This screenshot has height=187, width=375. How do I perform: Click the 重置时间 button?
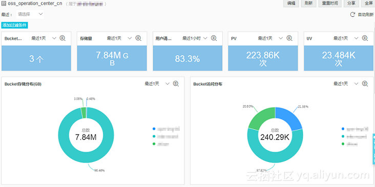pyautogui.click(x=330, y=4)
